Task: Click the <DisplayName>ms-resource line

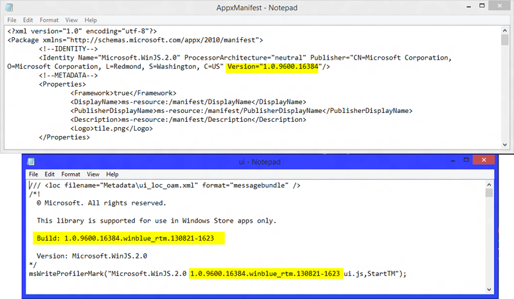Action: (x=188, y=102)
